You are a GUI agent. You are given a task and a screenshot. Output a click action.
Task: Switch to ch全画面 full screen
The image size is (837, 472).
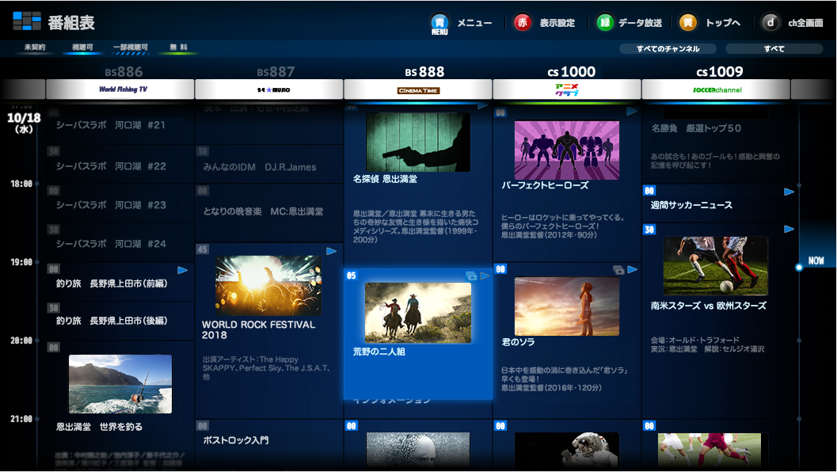(x=805, y=22)
